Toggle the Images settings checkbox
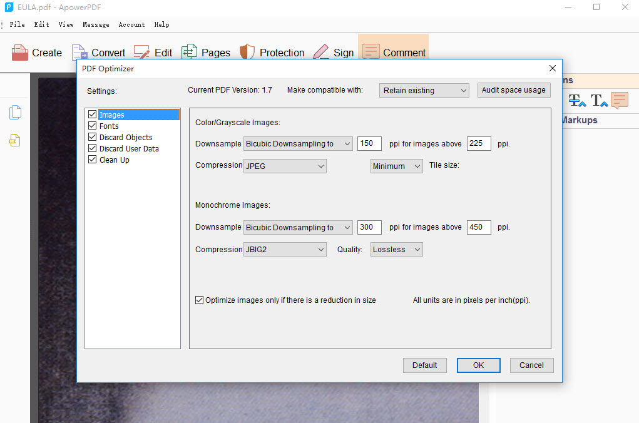This screenshot has width=639, height=423. [93, 115]
